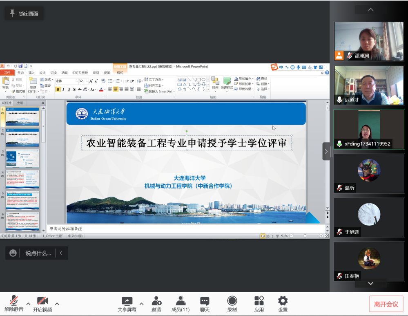408x316 pixels.
Task: Click the emoji smiley reaction icon
Action: click(13, 253)
